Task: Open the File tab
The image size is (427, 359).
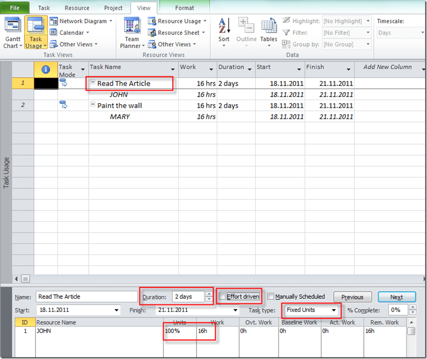Action: pyautogui.click(x=15, y=8)
